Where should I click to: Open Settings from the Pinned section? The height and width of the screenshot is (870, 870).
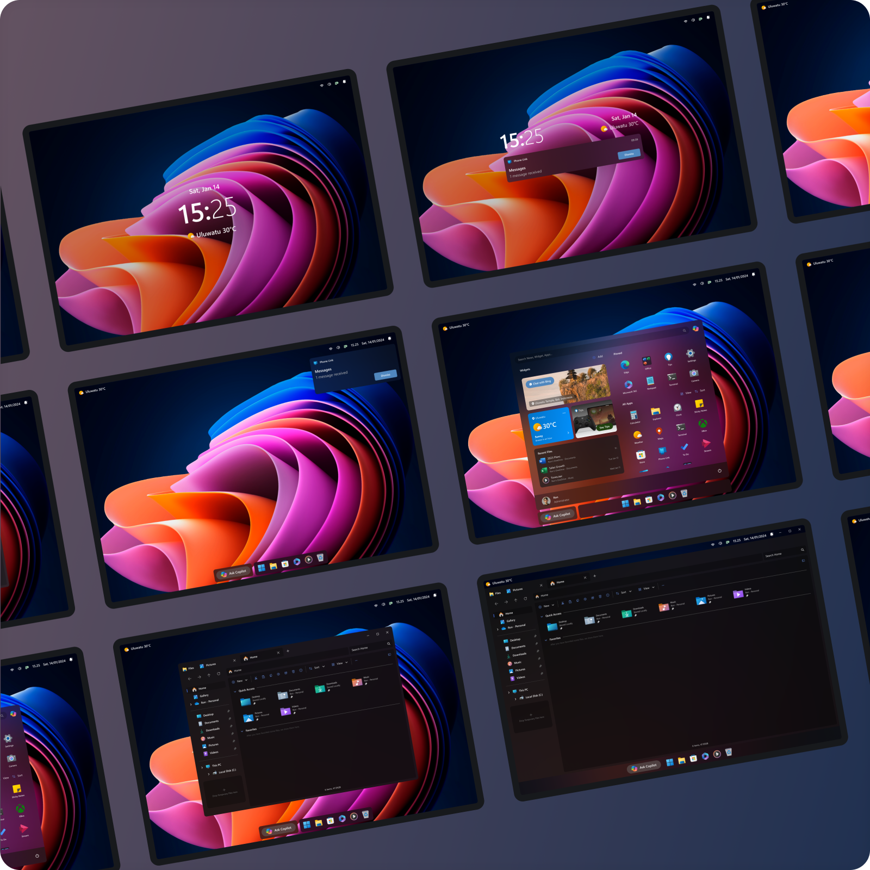690,353
